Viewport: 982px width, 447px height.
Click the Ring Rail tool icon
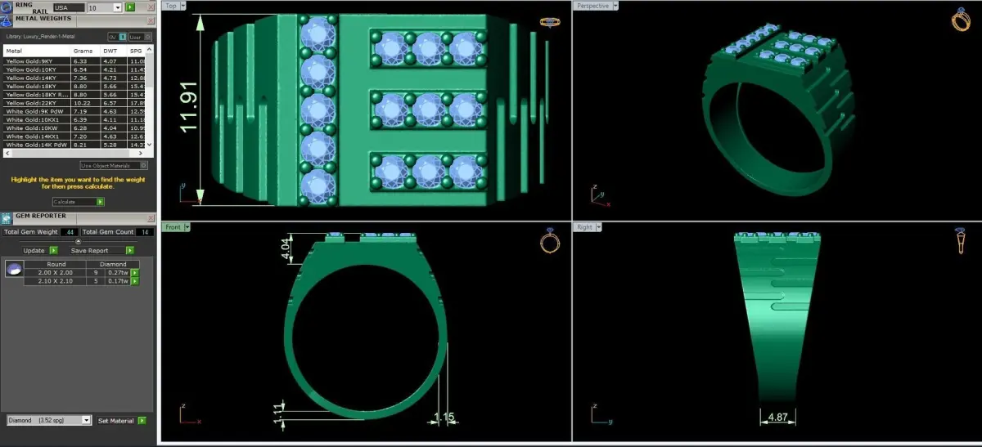click(7, 7)
